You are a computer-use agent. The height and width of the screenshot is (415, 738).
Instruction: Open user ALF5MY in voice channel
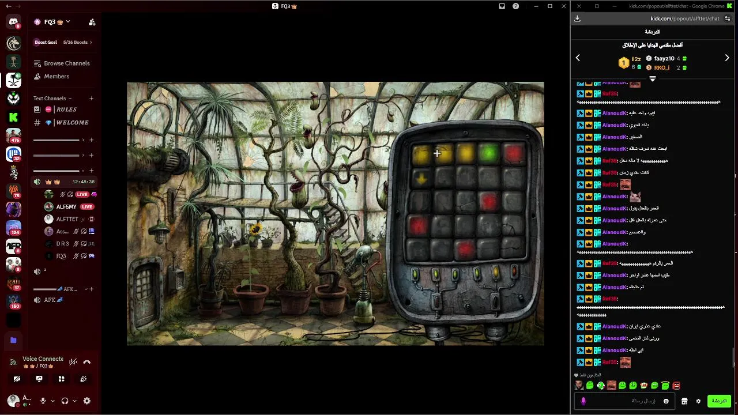pyautogui.click(x=69, y=206)
